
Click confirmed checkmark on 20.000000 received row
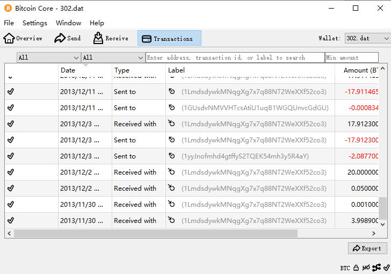(11, 172)
